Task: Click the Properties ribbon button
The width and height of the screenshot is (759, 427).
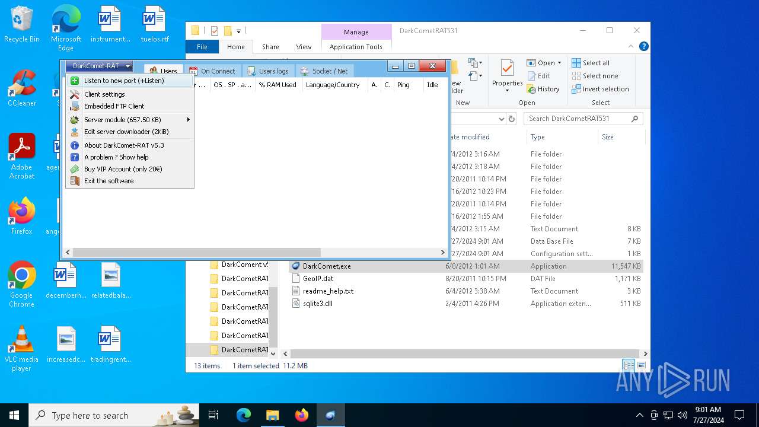Action: tap(507, 76)
